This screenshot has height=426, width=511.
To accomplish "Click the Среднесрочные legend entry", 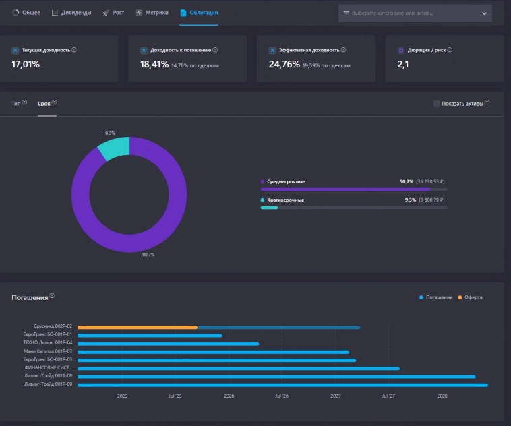I will [286, 181].
